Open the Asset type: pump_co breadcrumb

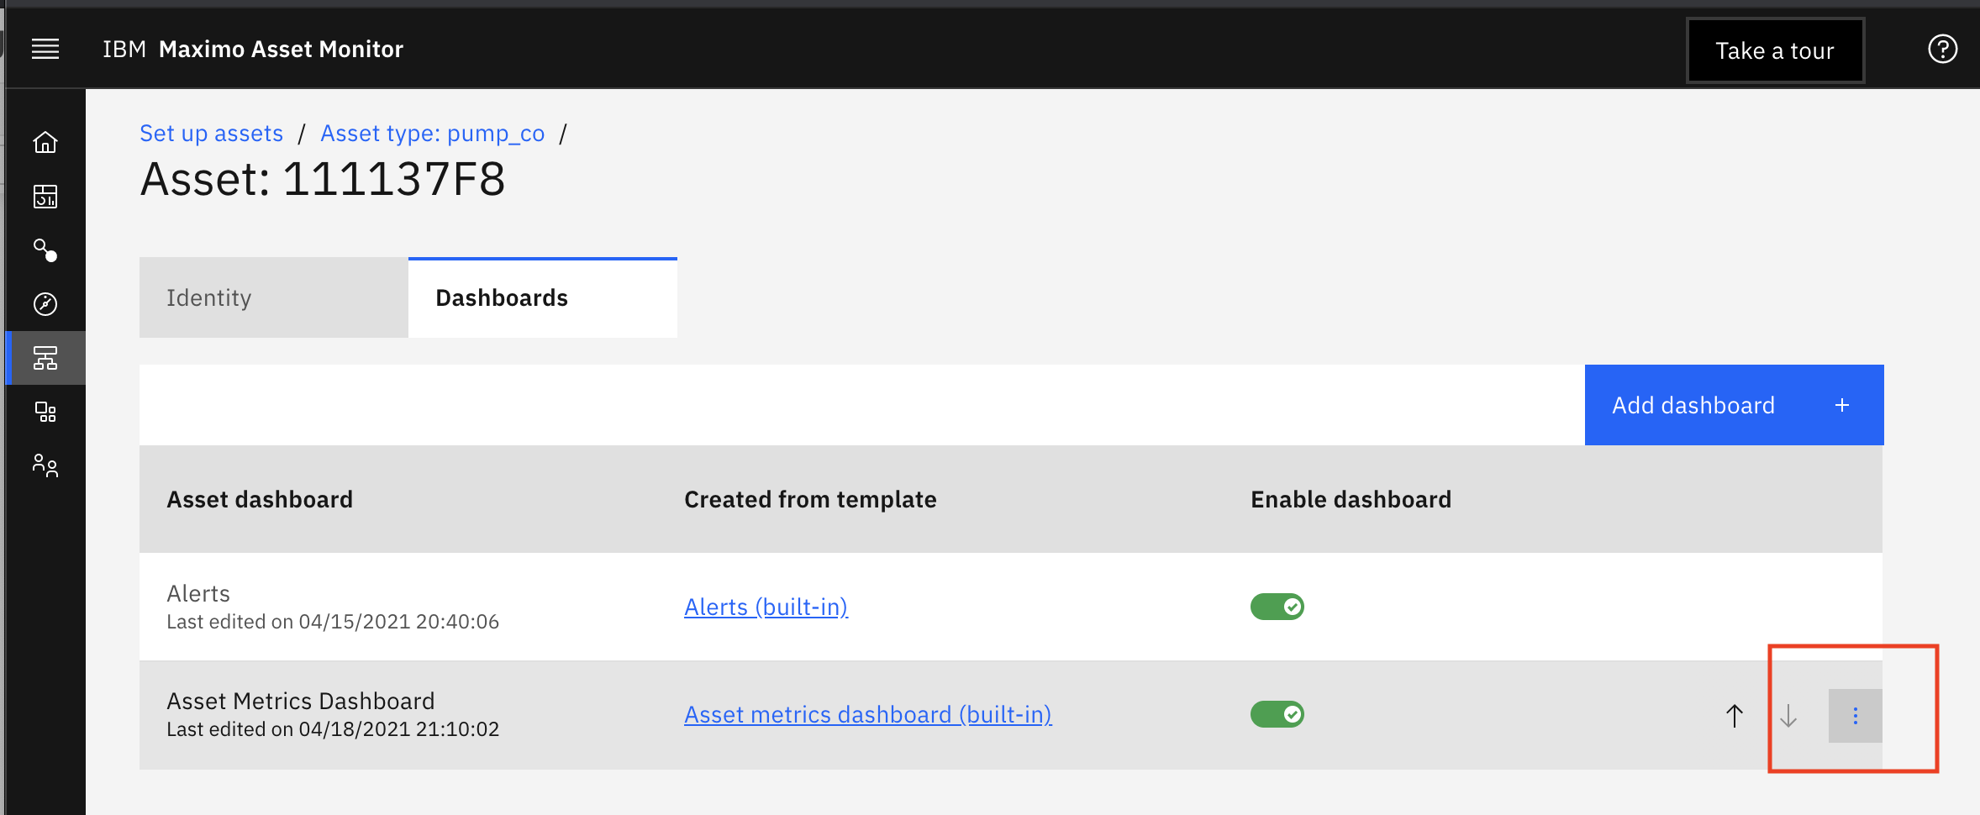pyautogui.click(x=433, y=134)
